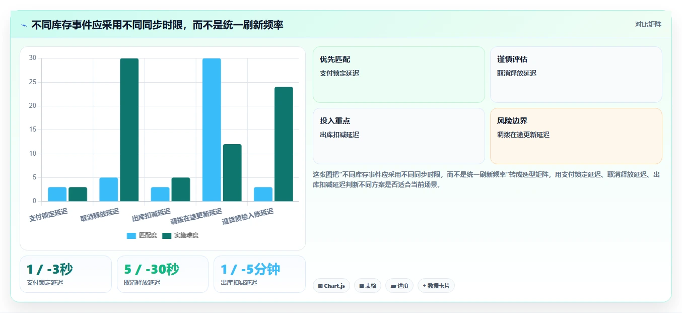Click the 退货质检入账延迟 x-axis label

[248, 216]
